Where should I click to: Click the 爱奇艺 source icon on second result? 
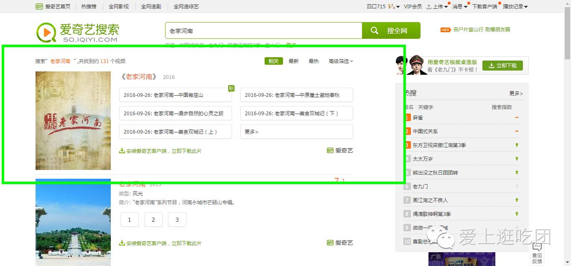point(340,243)
